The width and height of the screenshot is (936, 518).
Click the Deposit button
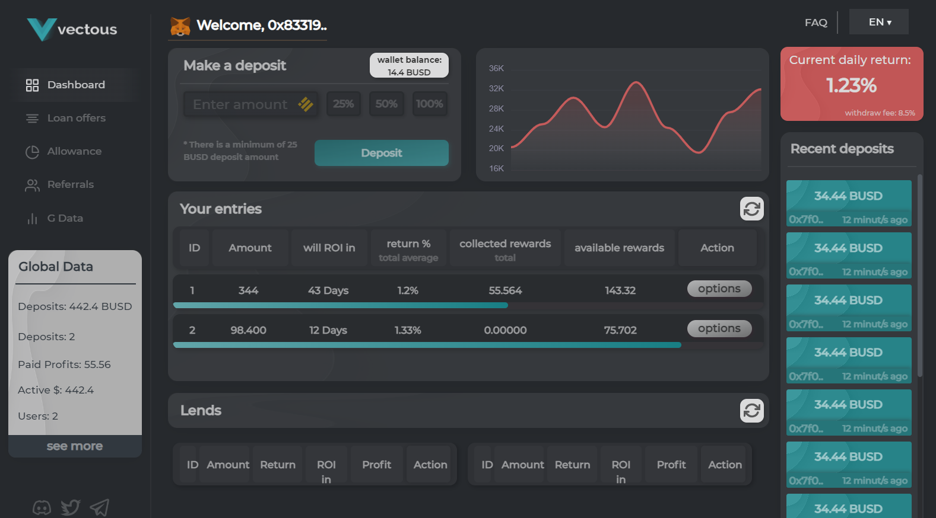click(x=382, y=153)
